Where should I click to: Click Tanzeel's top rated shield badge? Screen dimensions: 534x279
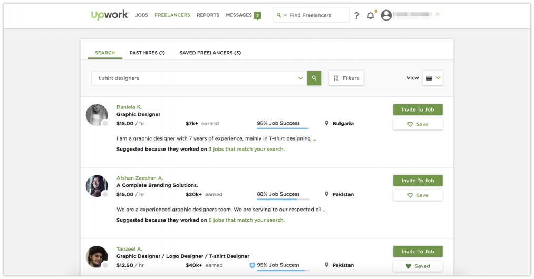tap(252, 265)
